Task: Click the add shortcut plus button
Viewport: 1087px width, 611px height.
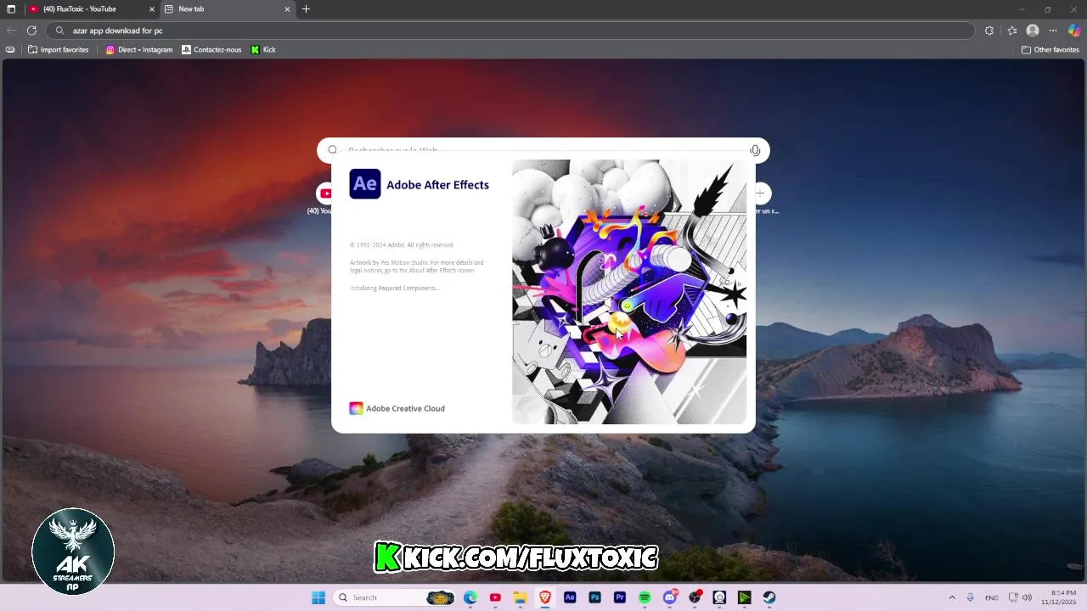Action: point(761,193)
